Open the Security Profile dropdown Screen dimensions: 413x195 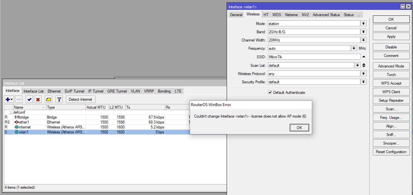[x=363, y=82]
